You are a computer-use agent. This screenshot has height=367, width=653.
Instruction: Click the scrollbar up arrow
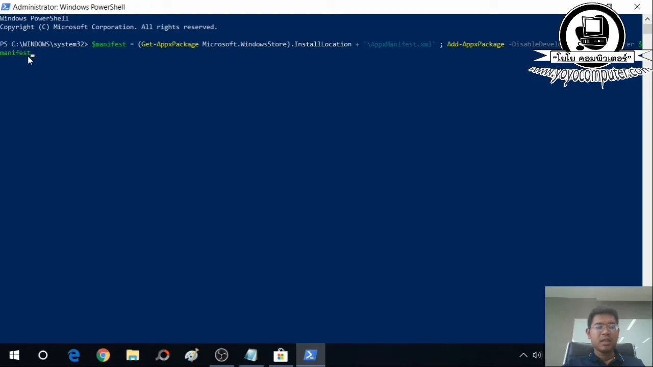647,18
